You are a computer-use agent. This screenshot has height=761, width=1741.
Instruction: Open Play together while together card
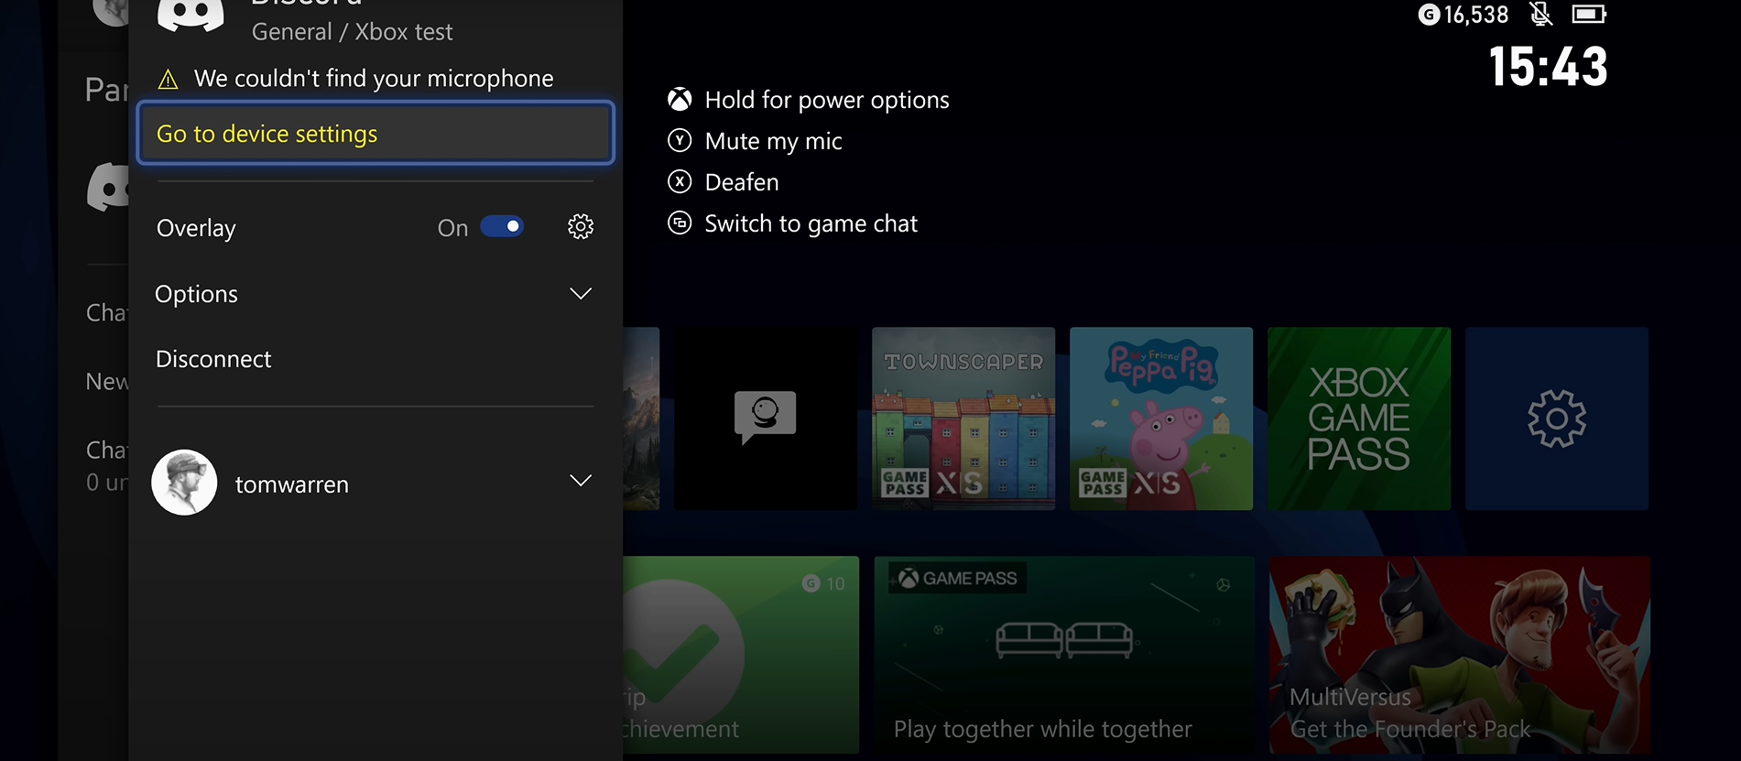1064,655
